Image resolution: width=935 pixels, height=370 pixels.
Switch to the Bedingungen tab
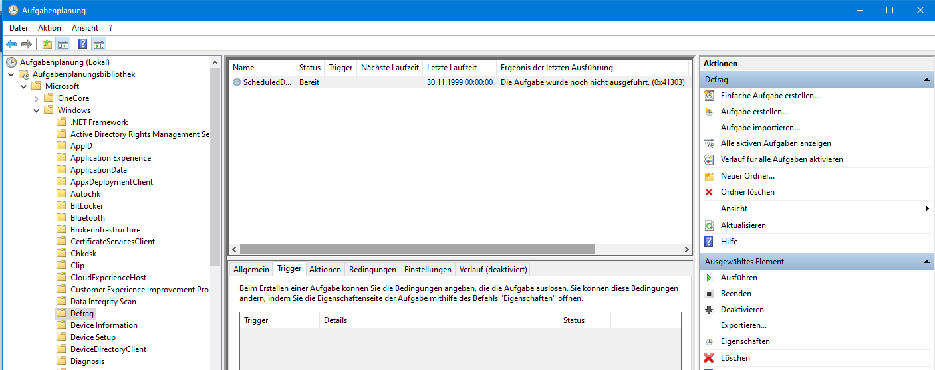point(372,270)
